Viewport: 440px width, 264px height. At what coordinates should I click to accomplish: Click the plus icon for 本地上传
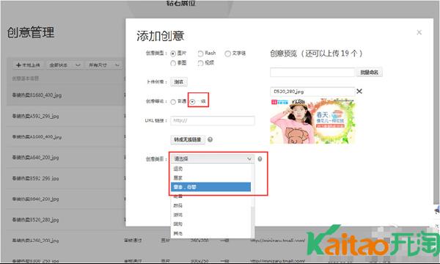point(18,65)
